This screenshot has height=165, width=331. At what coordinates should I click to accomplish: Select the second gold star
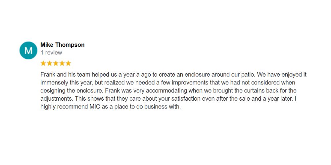[49, 63]
